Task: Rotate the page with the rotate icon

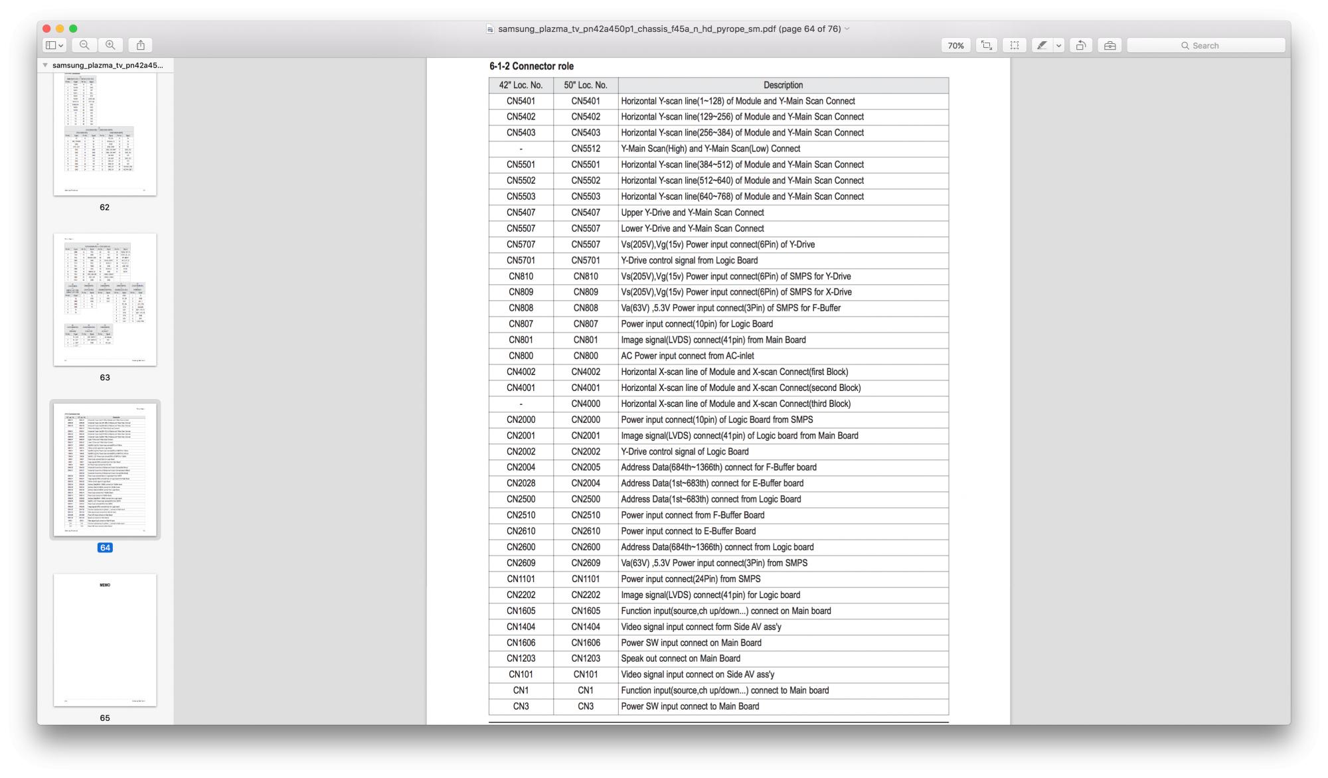Action: coord(1081,45)
